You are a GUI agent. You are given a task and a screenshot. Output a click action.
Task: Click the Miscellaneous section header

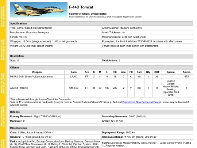[101, 128]
